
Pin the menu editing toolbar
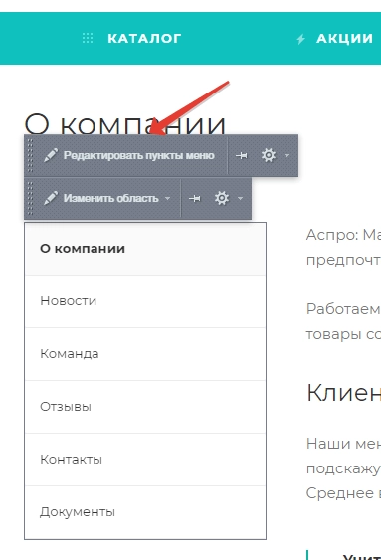[242, 156]
